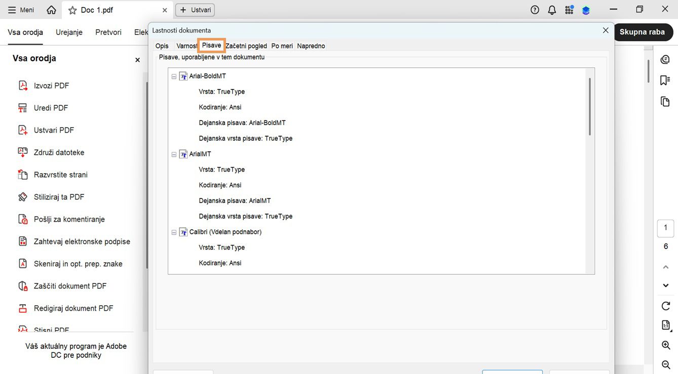Zoom in with the magnifier plus icon

pyautogui.click(x=666, y=345)
